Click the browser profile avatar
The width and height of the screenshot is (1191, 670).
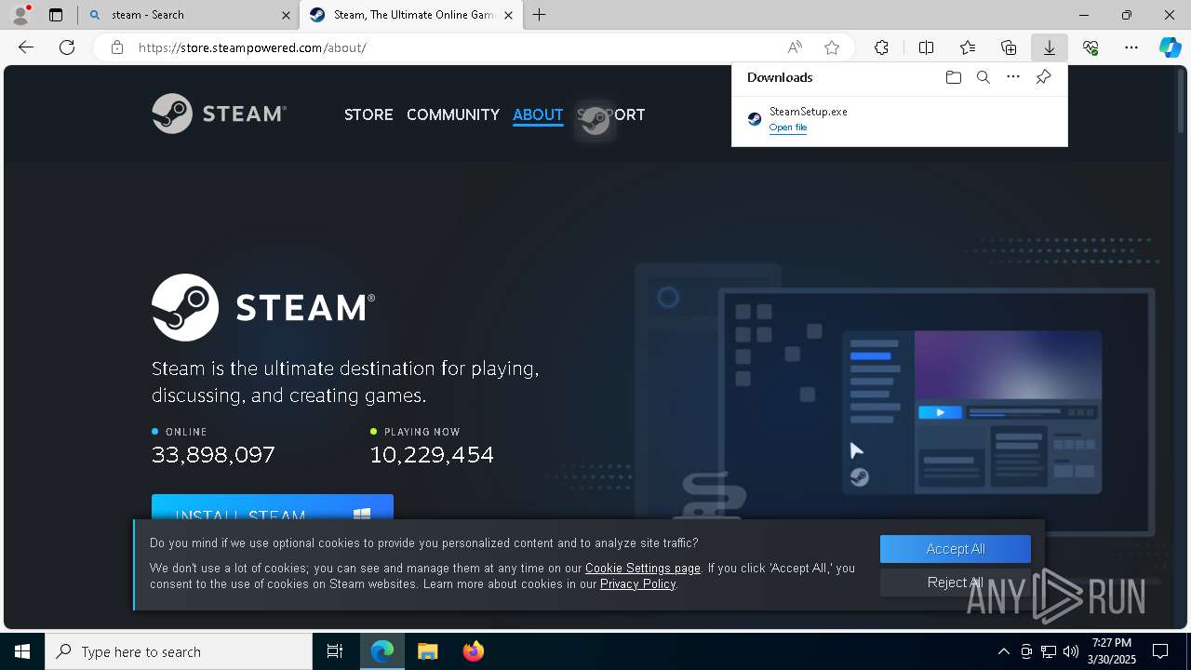tap(20, 15)
